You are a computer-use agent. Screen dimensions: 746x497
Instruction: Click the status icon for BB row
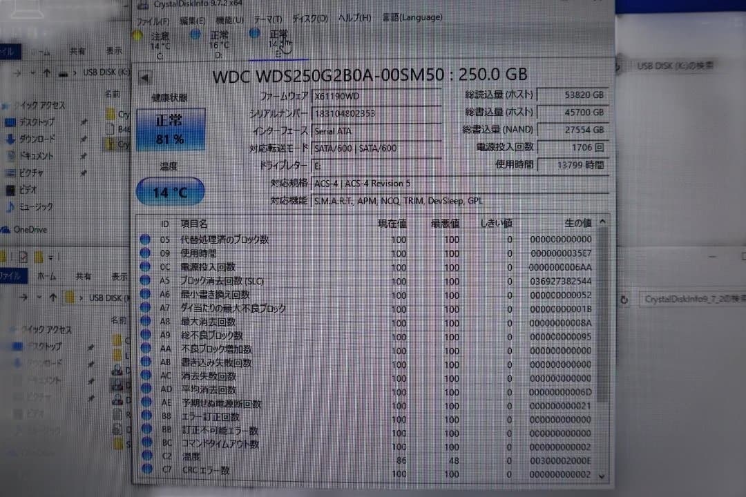click(x=146, y=429)
